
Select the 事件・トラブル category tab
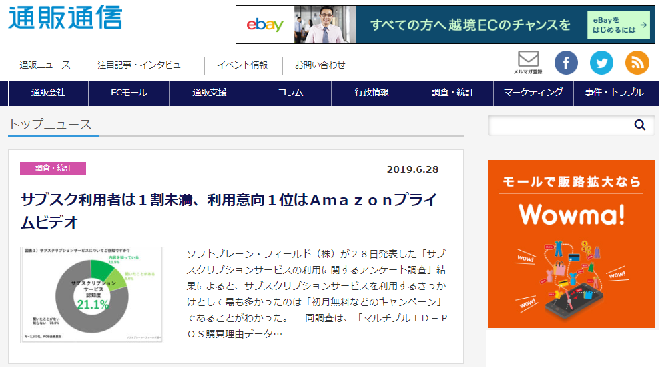[x=614, y=93]
